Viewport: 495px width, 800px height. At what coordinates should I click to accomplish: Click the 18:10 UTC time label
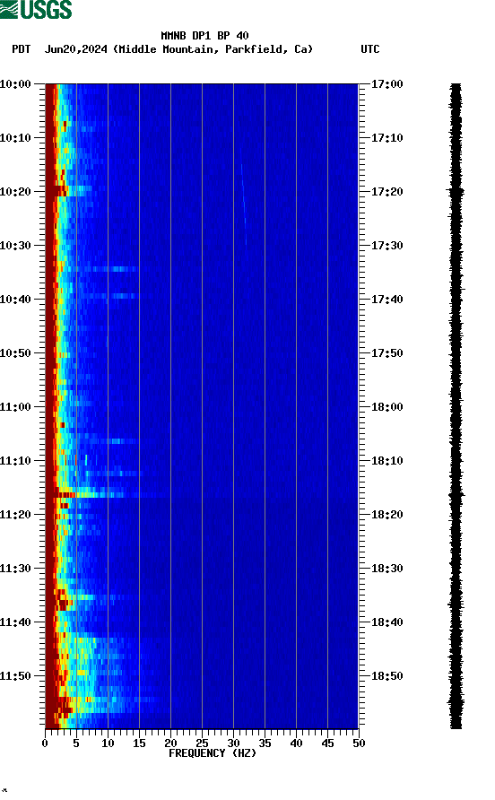pos(386,461)
